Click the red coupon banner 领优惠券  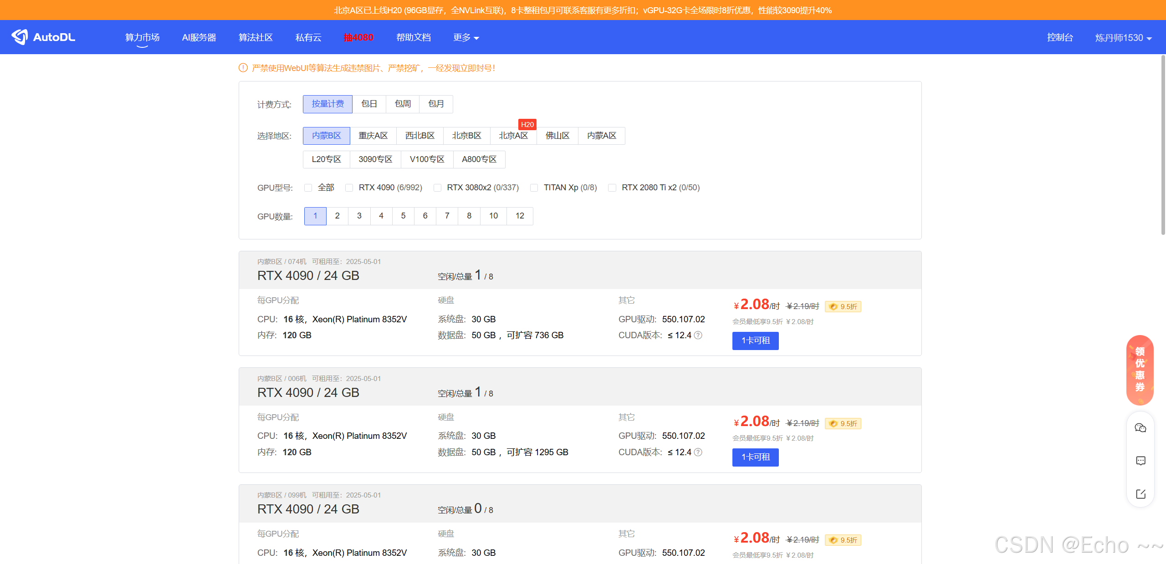(x=1140, y=370)
